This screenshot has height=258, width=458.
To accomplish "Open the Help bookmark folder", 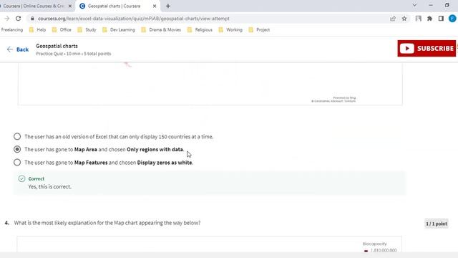I will [37, 30].
